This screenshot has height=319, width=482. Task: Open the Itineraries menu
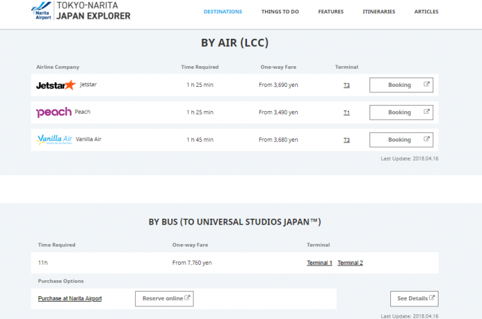tap(379, 11)
